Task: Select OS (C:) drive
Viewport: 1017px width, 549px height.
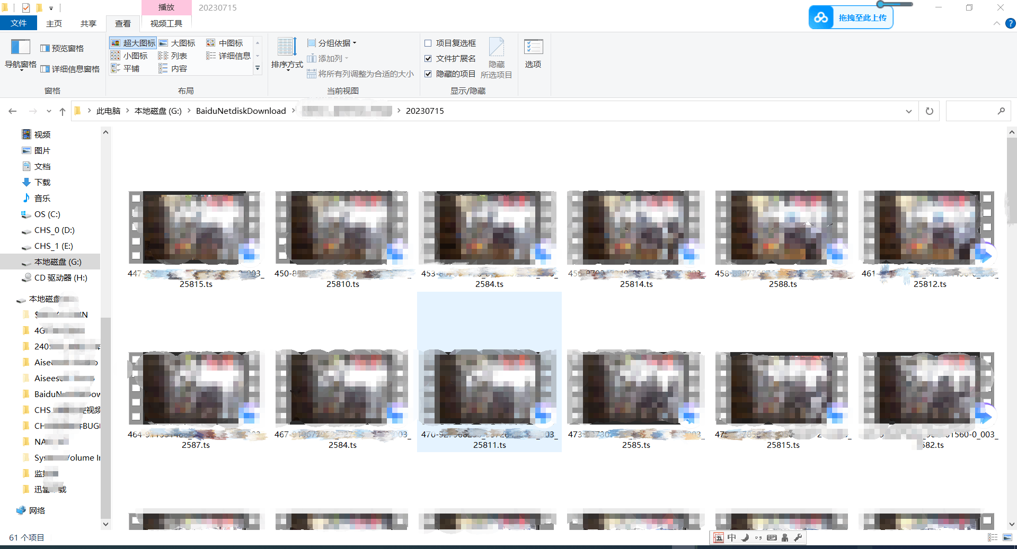Action: coord(47,214)
